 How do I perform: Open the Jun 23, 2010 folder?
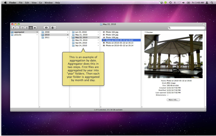tap(81, 32)
